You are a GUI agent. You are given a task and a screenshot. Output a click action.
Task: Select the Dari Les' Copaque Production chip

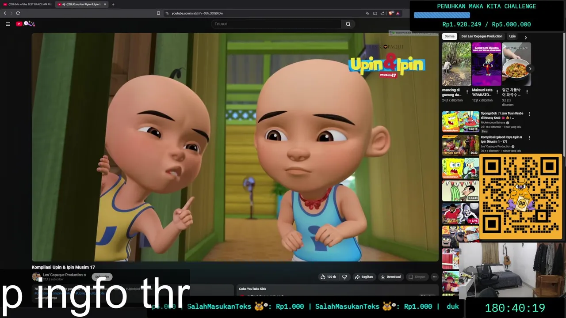[x=482, y=36]
